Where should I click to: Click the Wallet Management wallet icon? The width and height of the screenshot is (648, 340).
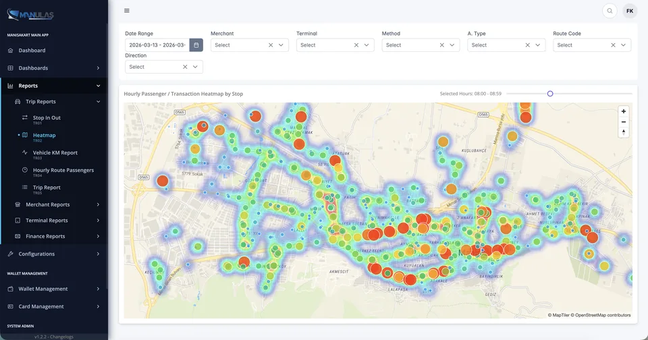click(x=10, y=289)
